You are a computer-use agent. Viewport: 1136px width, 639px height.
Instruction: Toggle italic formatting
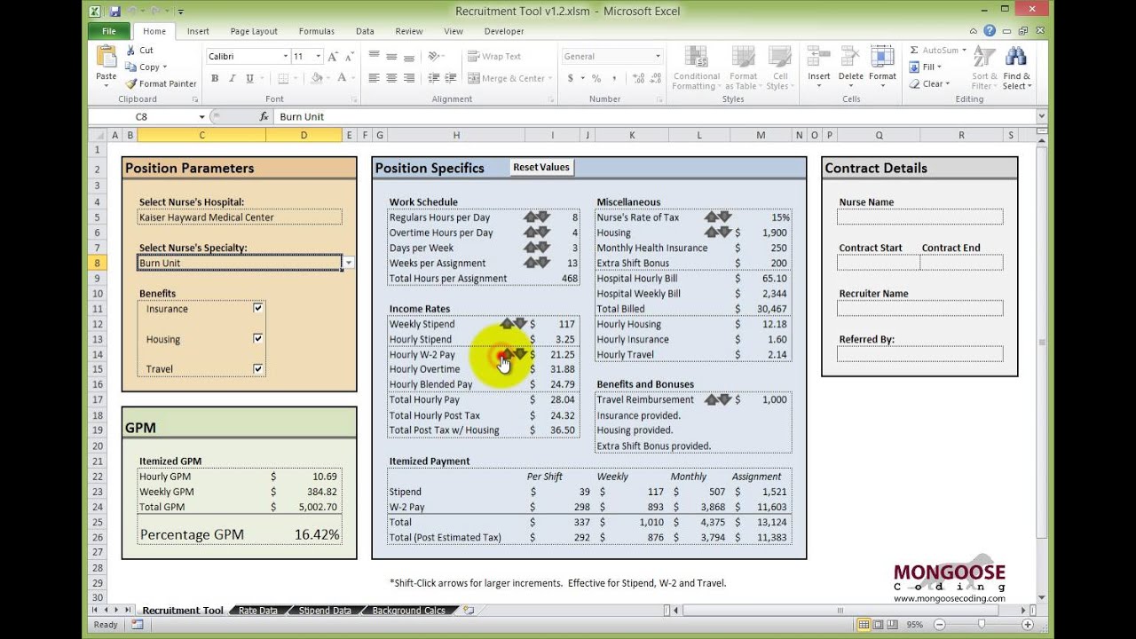coord(232,78)
